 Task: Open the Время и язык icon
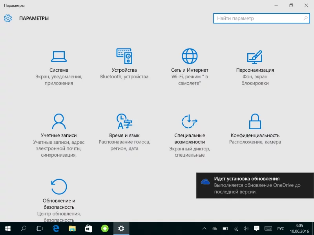pos(124,122)
